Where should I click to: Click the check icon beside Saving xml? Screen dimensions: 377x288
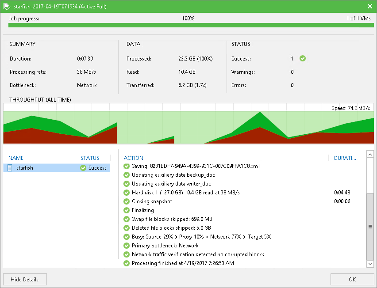(127, 166)
